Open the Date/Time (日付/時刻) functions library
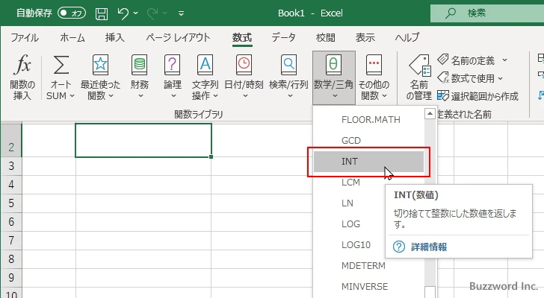This screenshot has height=298, width=544. coord(244,77)
